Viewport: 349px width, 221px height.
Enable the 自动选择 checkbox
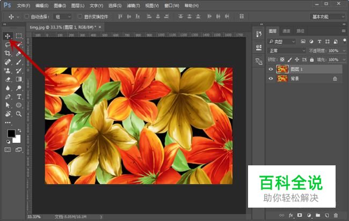coord(27,17)
